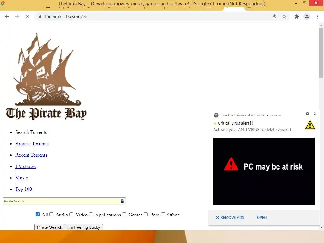Close the virus alert notification
324x243 pixels.
point(315,114)
